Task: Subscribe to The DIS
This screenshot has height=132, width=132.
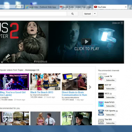Action: click(110, 123)
